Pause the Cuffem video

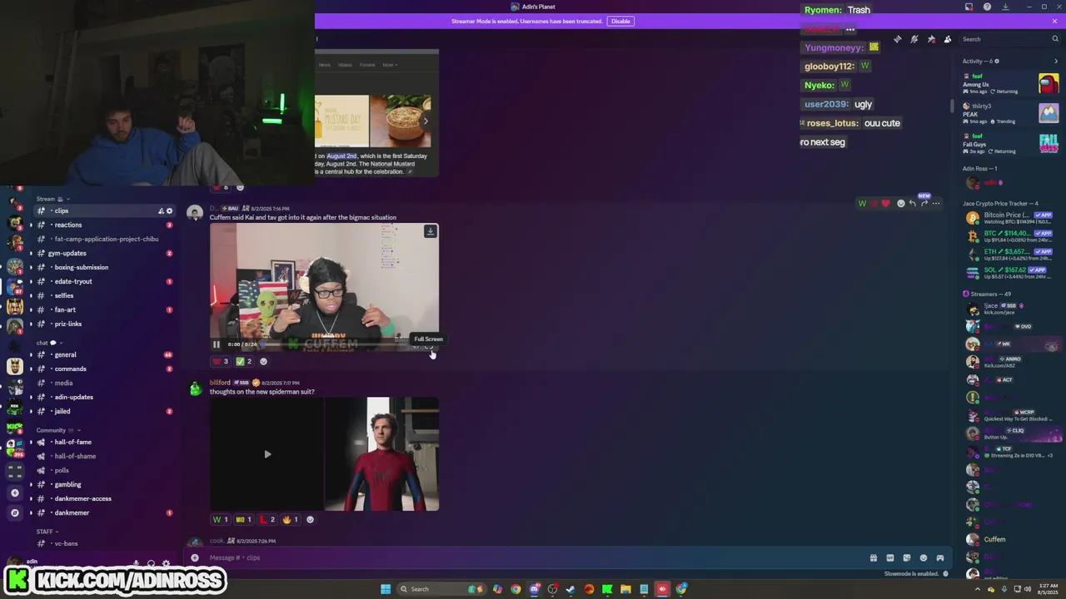216,344
